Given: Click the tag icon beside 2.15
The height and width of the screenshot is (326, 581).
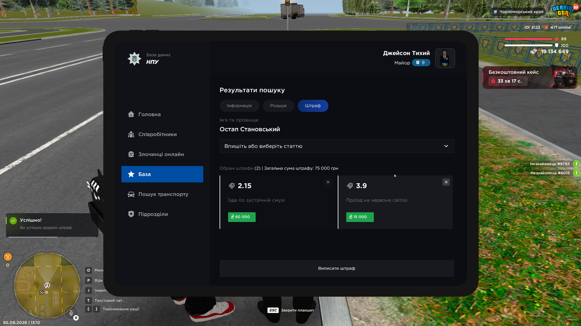Looking at the screenshot, I should point(232,186).
